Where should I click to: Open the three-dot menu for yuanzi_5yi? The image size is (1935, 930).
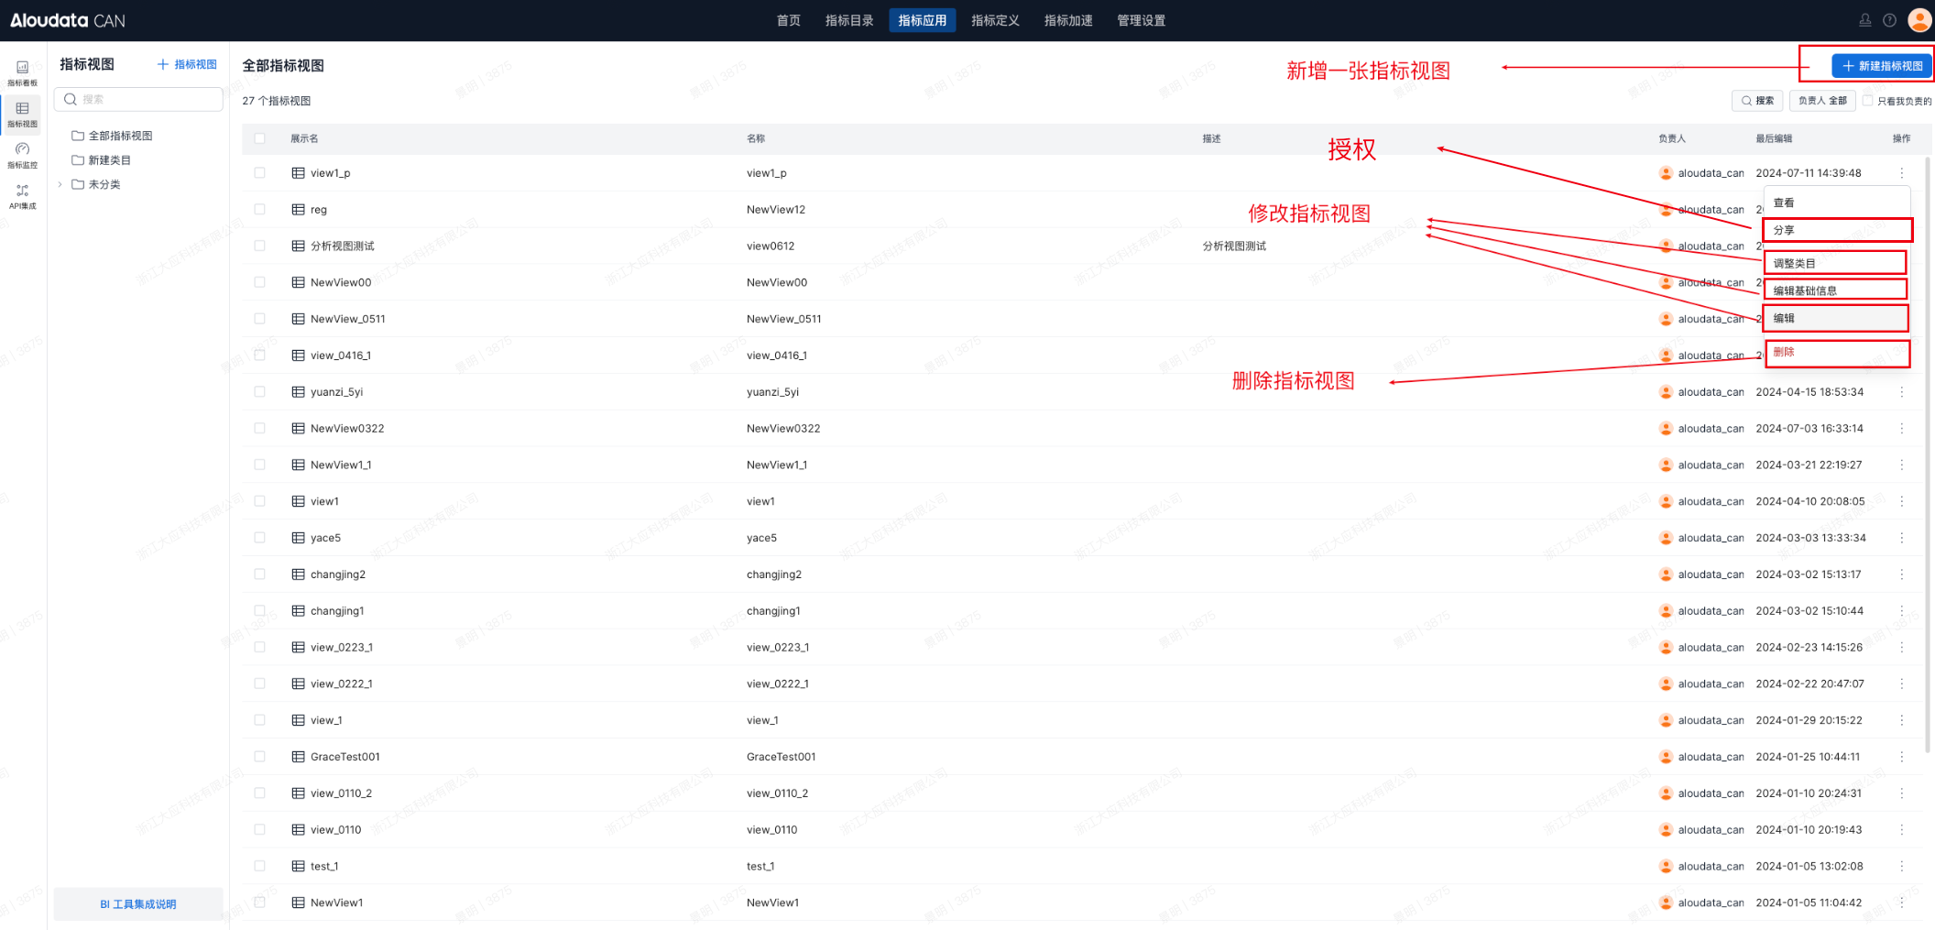pyautogui.click(x=1901, y=392)
